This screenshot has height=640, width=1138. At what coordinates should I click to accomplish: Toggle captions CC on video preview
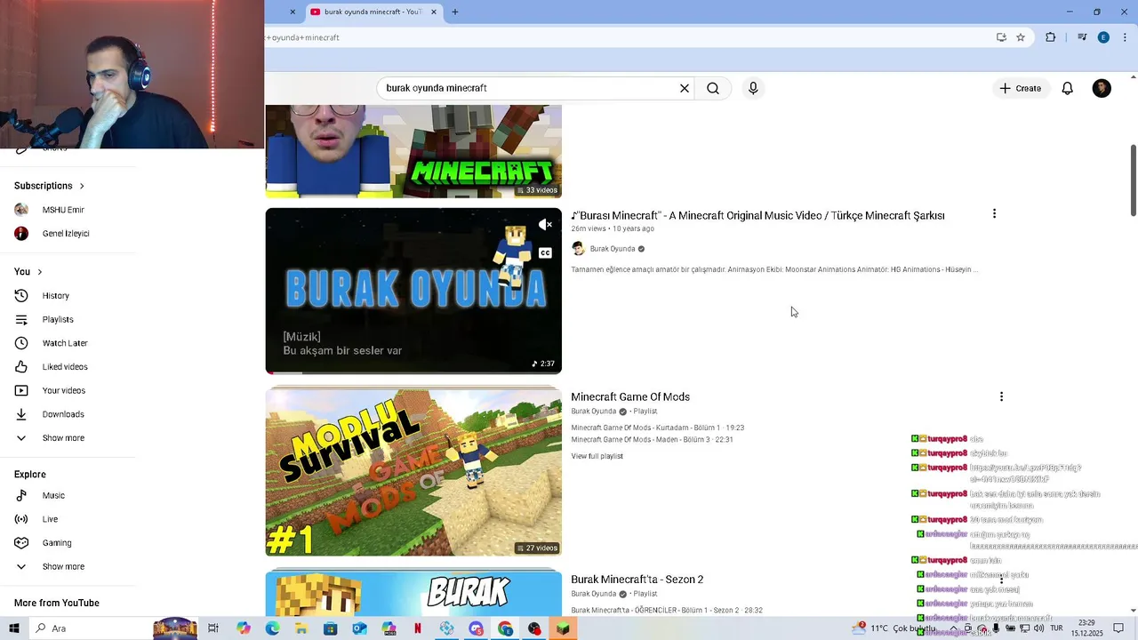pyautogui.click(x=545, y=252)
